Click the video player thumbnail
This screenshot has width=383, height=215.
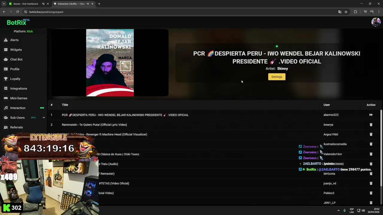pyautogui.click(x=110, y=63)
